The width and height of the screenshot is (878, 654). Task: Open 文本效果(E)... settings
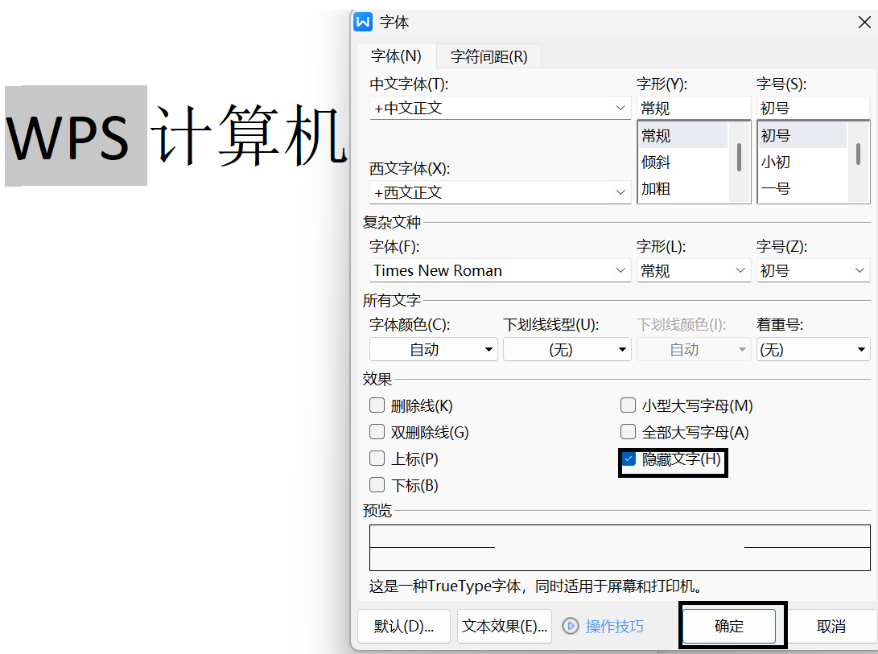point(505,626)
